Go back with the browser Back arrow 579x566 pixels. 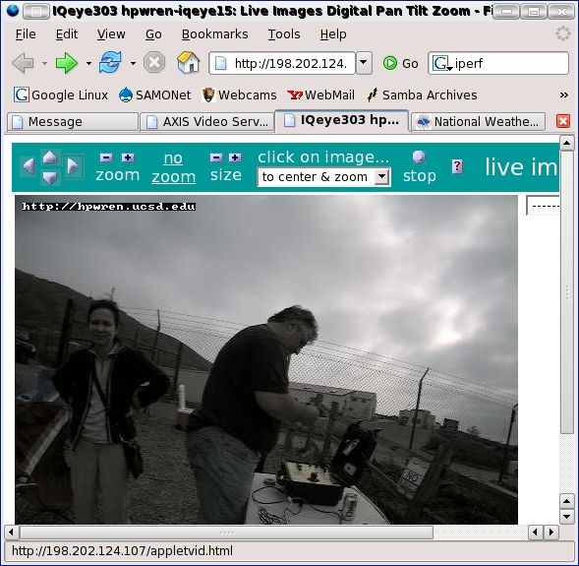click(24, 63)
